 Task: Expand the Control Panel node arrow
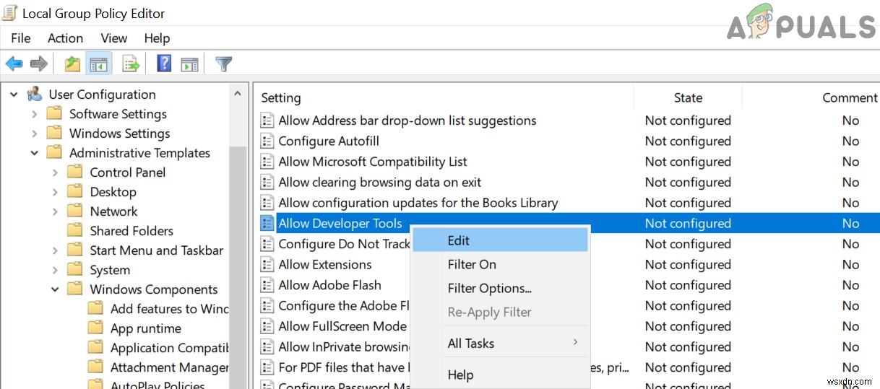coord(55,172)
